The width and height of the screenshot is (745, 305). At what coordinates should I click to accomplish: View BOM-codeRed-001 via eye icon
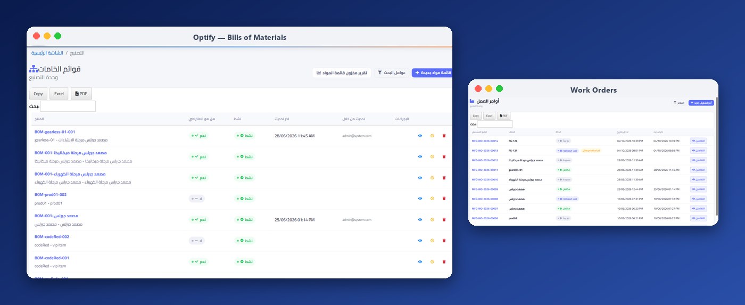point(420,262)
